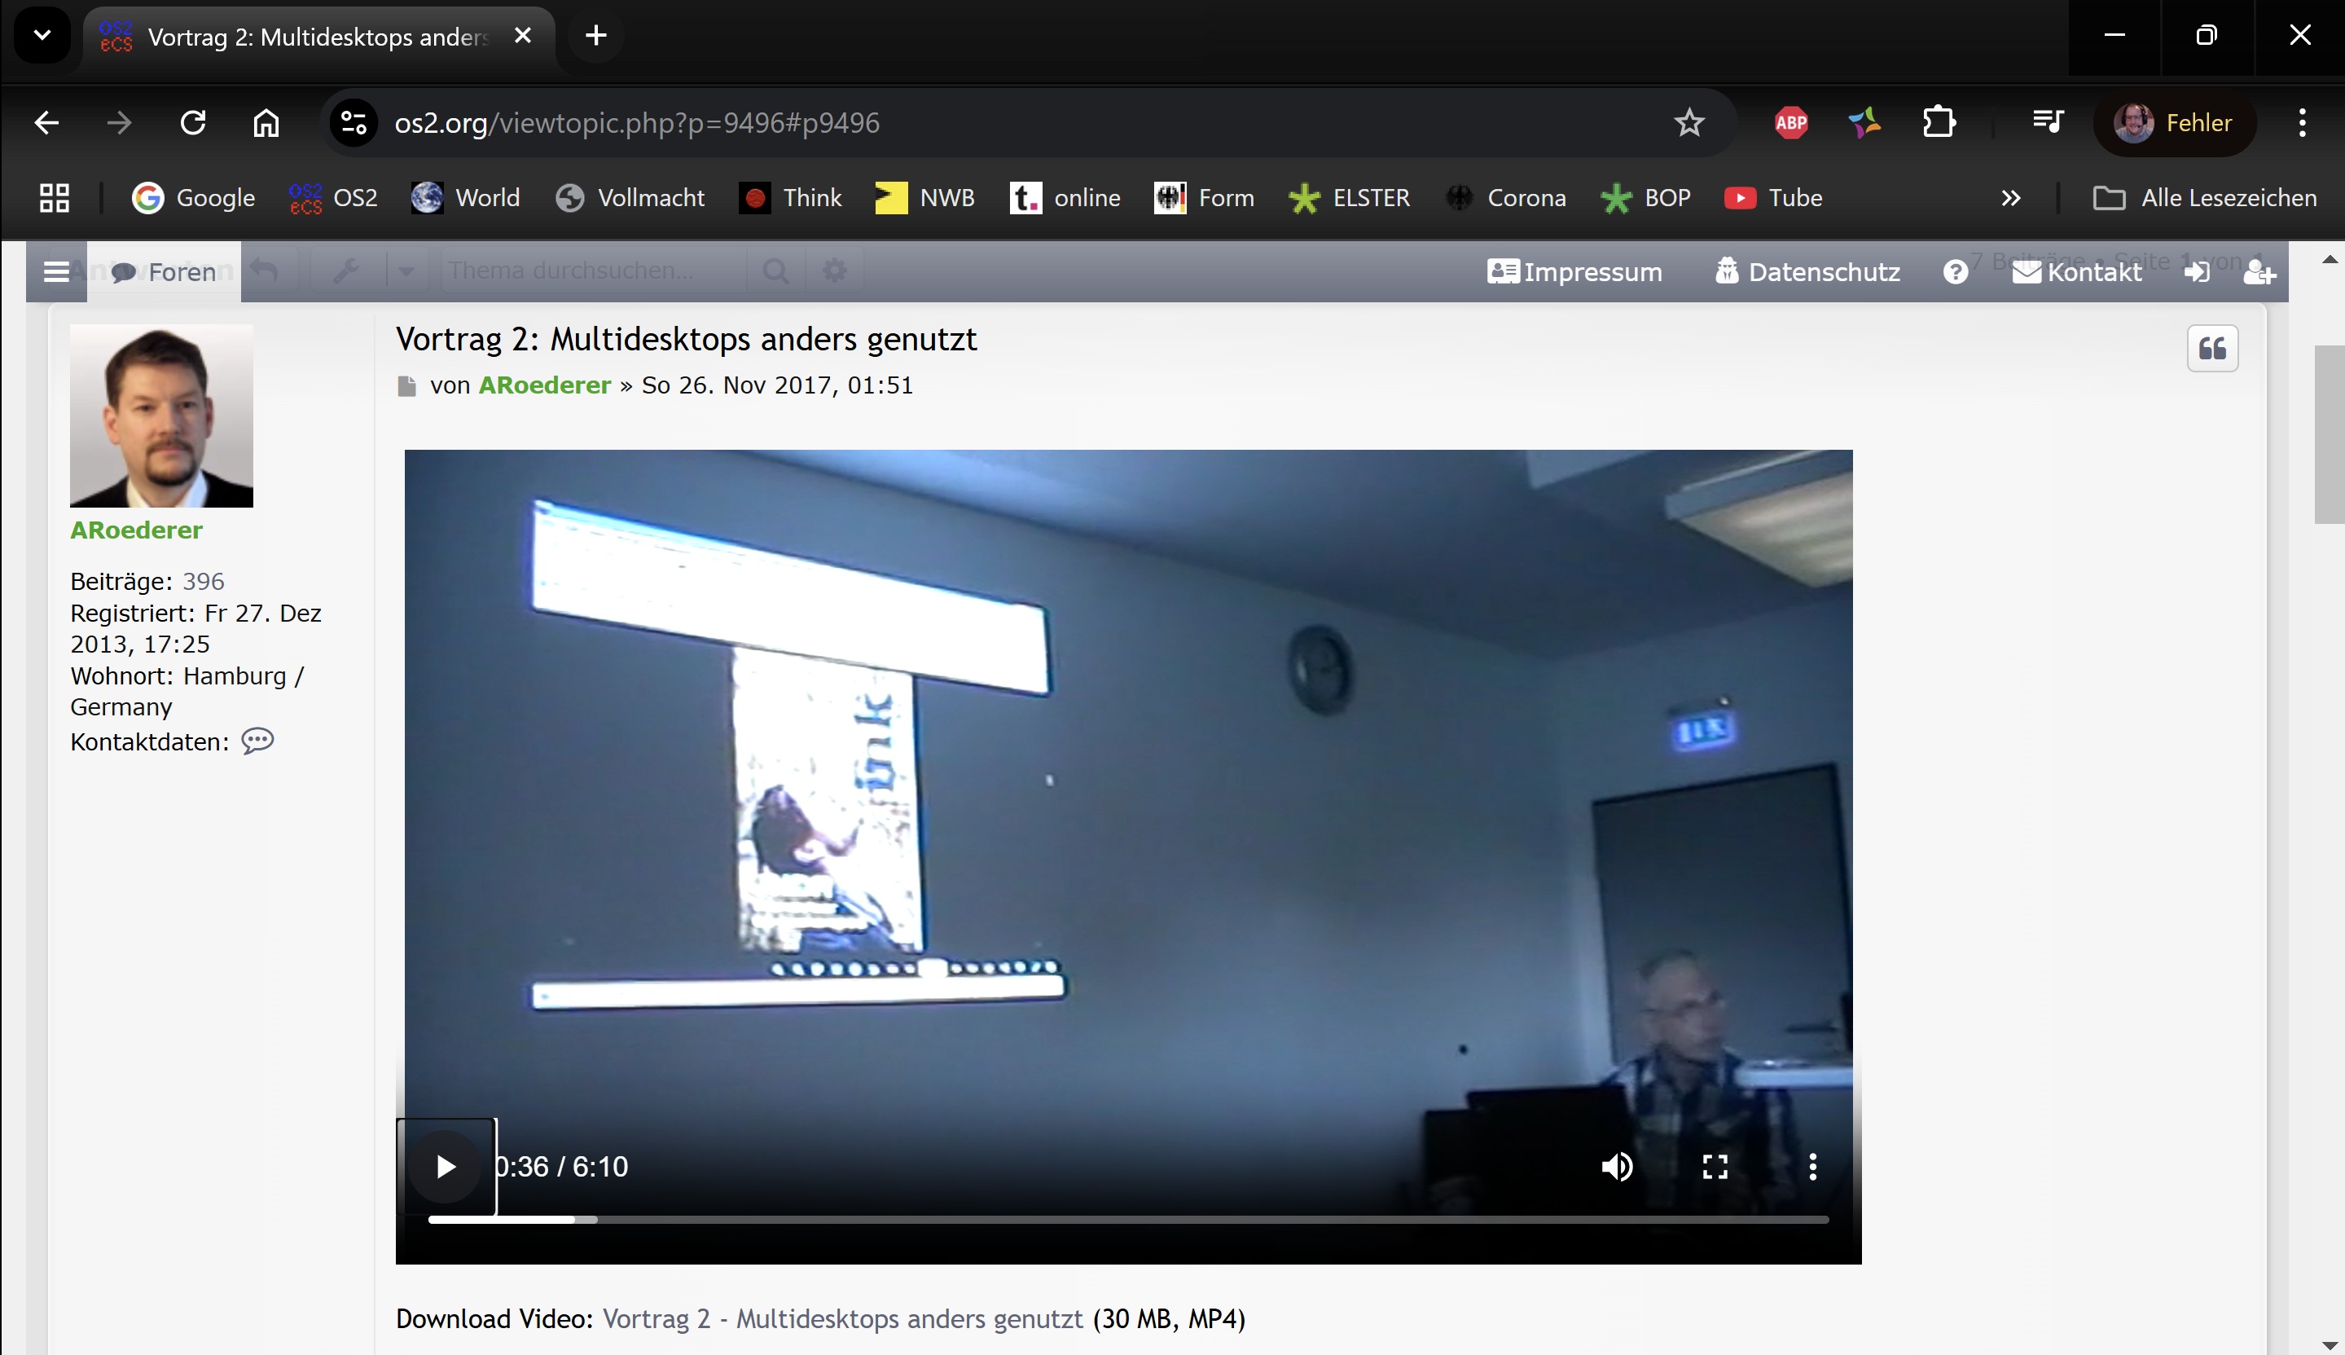Mute the video sound
Viewport: 2345px width, 1355px height.
pos(1617,1166)
